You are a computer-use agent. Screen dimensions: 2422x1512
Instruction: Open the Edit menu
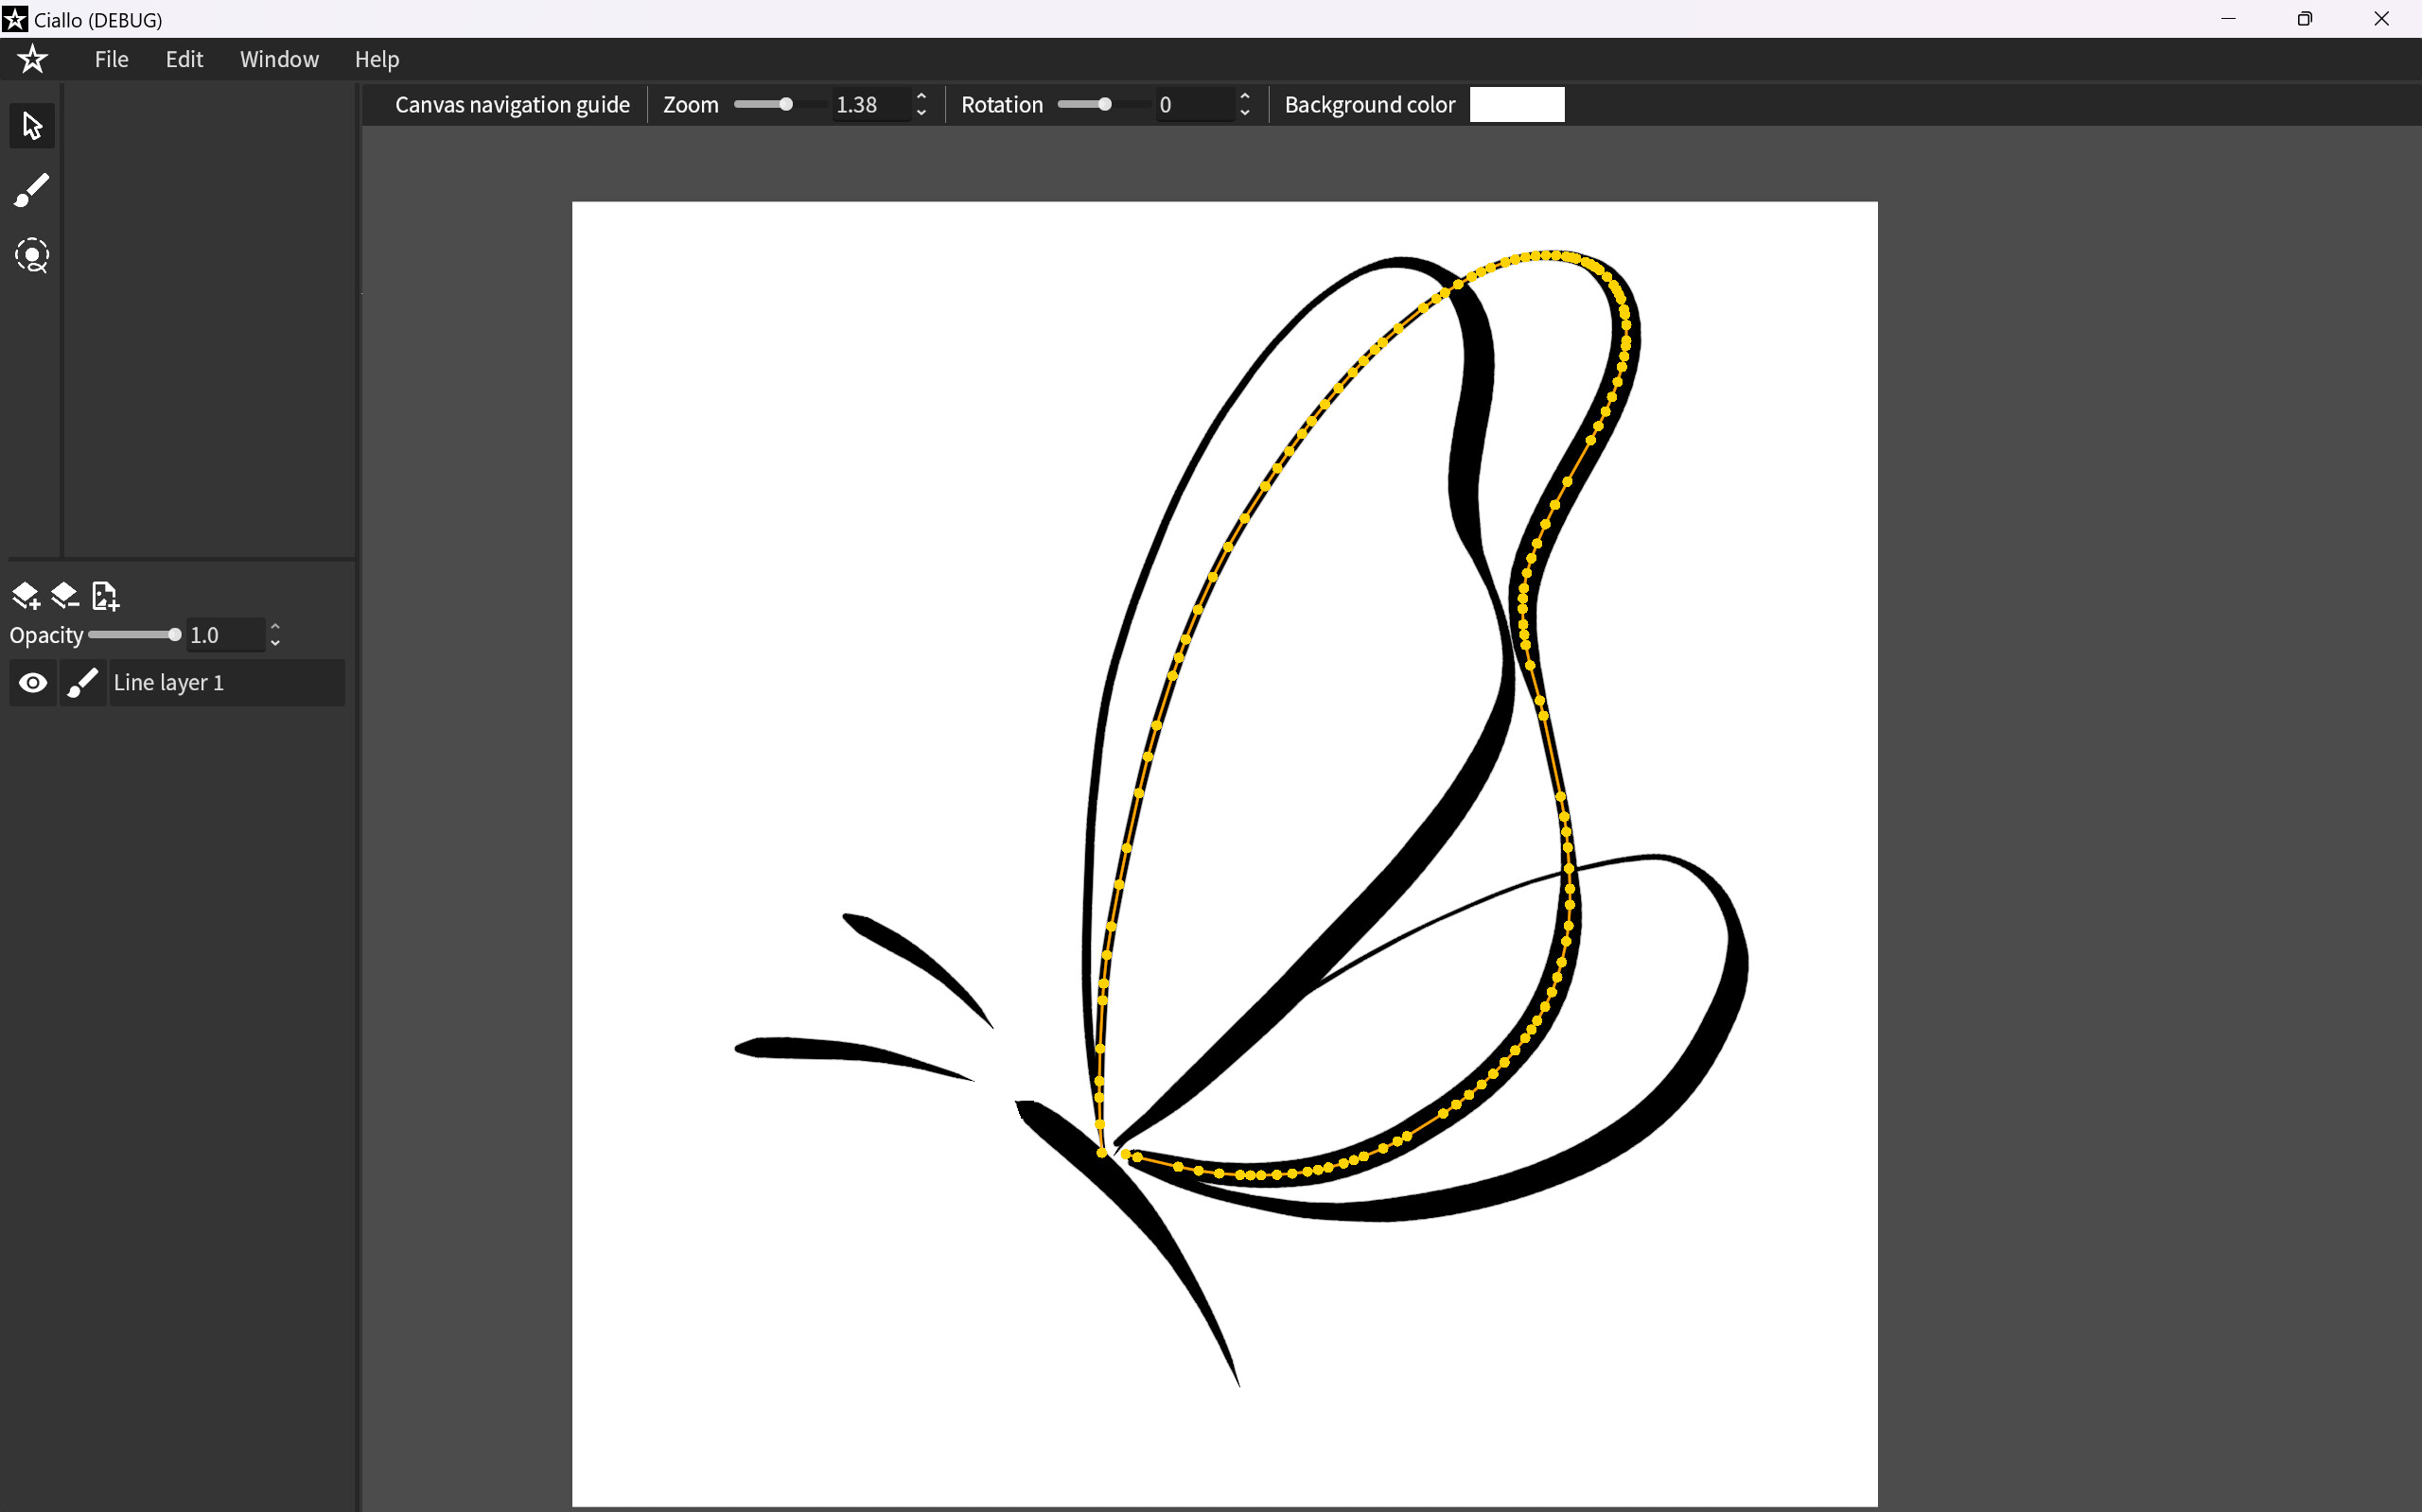tap(184, 59)
